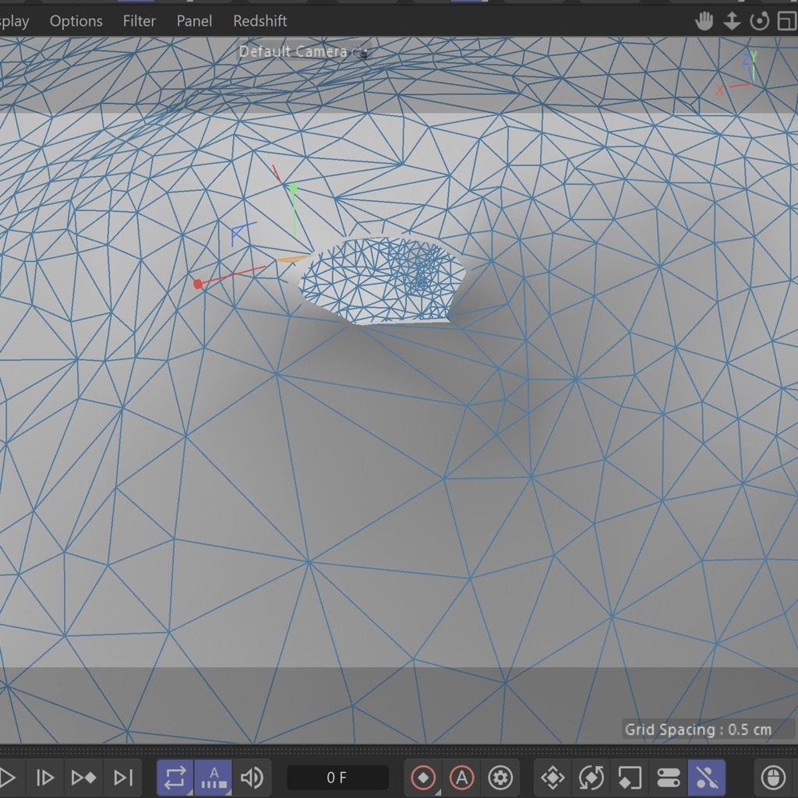Image resolution: width=798 pixels, height=798 pixels.
Task: Click the viewport pan hand icon
Action: click(x=704, y=21)
